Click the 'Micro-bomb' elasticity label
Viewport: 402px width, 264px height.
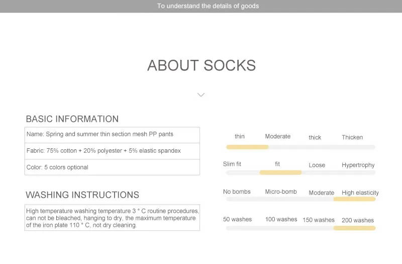281,192
